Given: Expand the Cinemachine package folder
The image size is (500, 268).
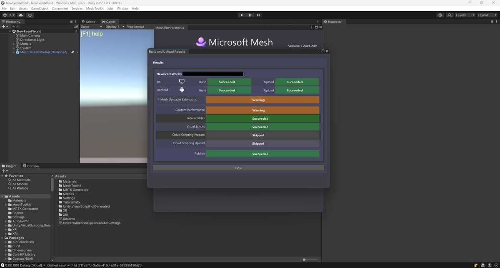Looking at the screenshot, I should tap(6, 250).
